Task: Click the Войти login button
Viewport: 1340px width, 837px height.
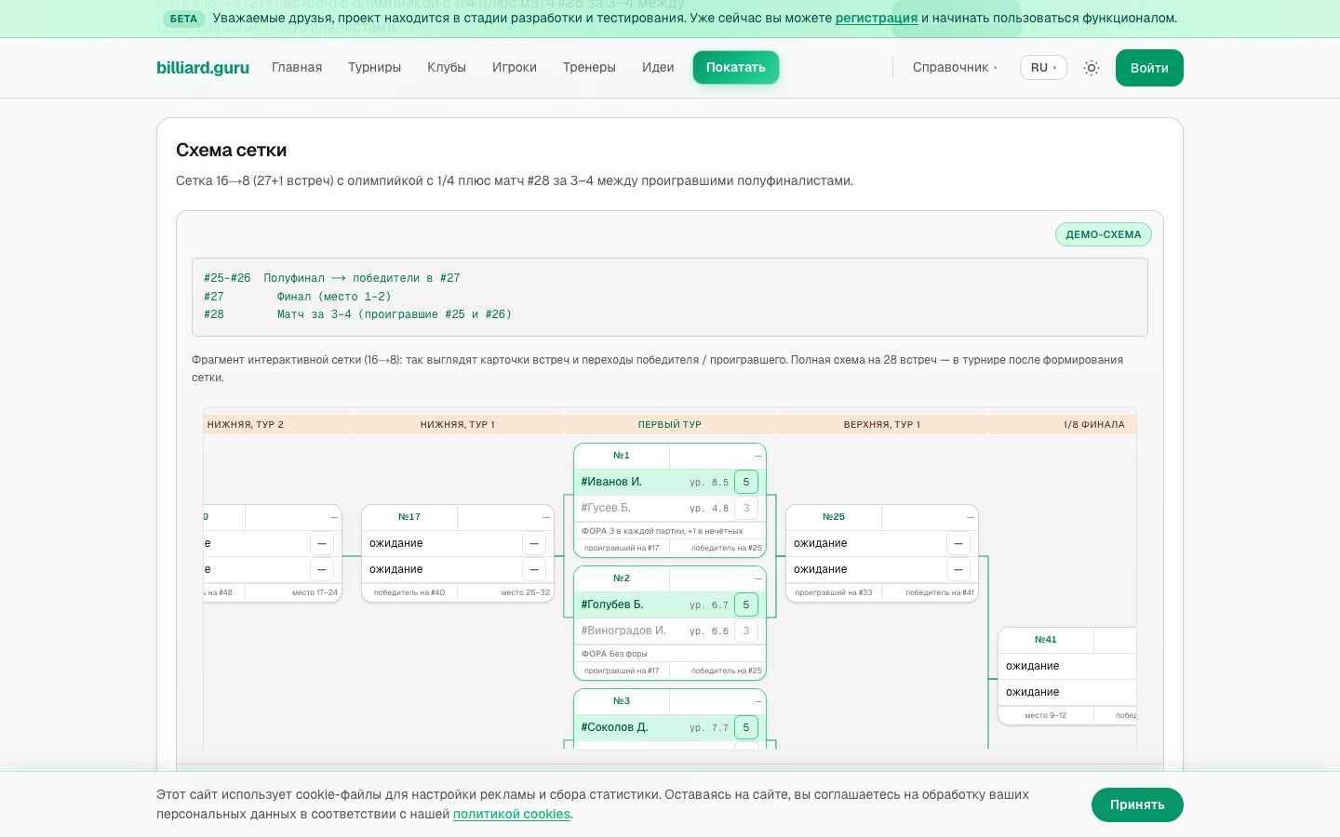Action: click(x=1149, y=68)
